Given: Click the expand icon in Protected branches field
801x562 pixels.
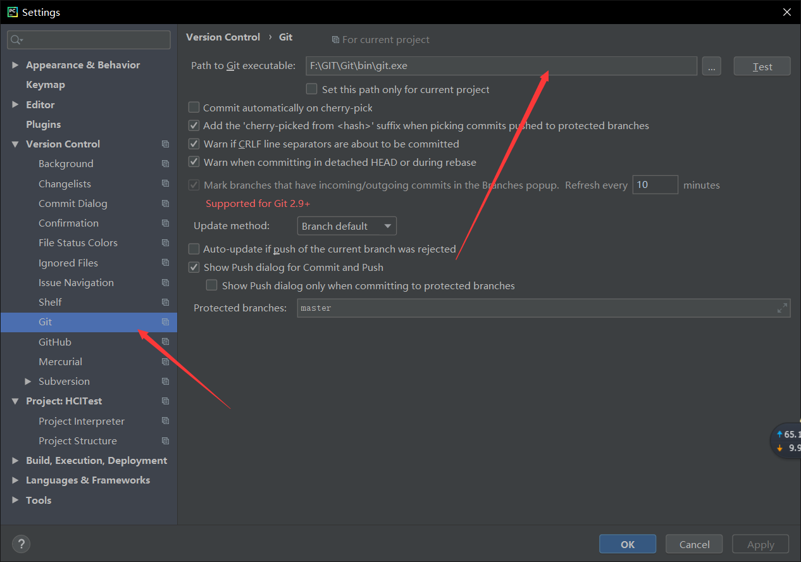Looking at the screenshot, I should click(782, 308).
